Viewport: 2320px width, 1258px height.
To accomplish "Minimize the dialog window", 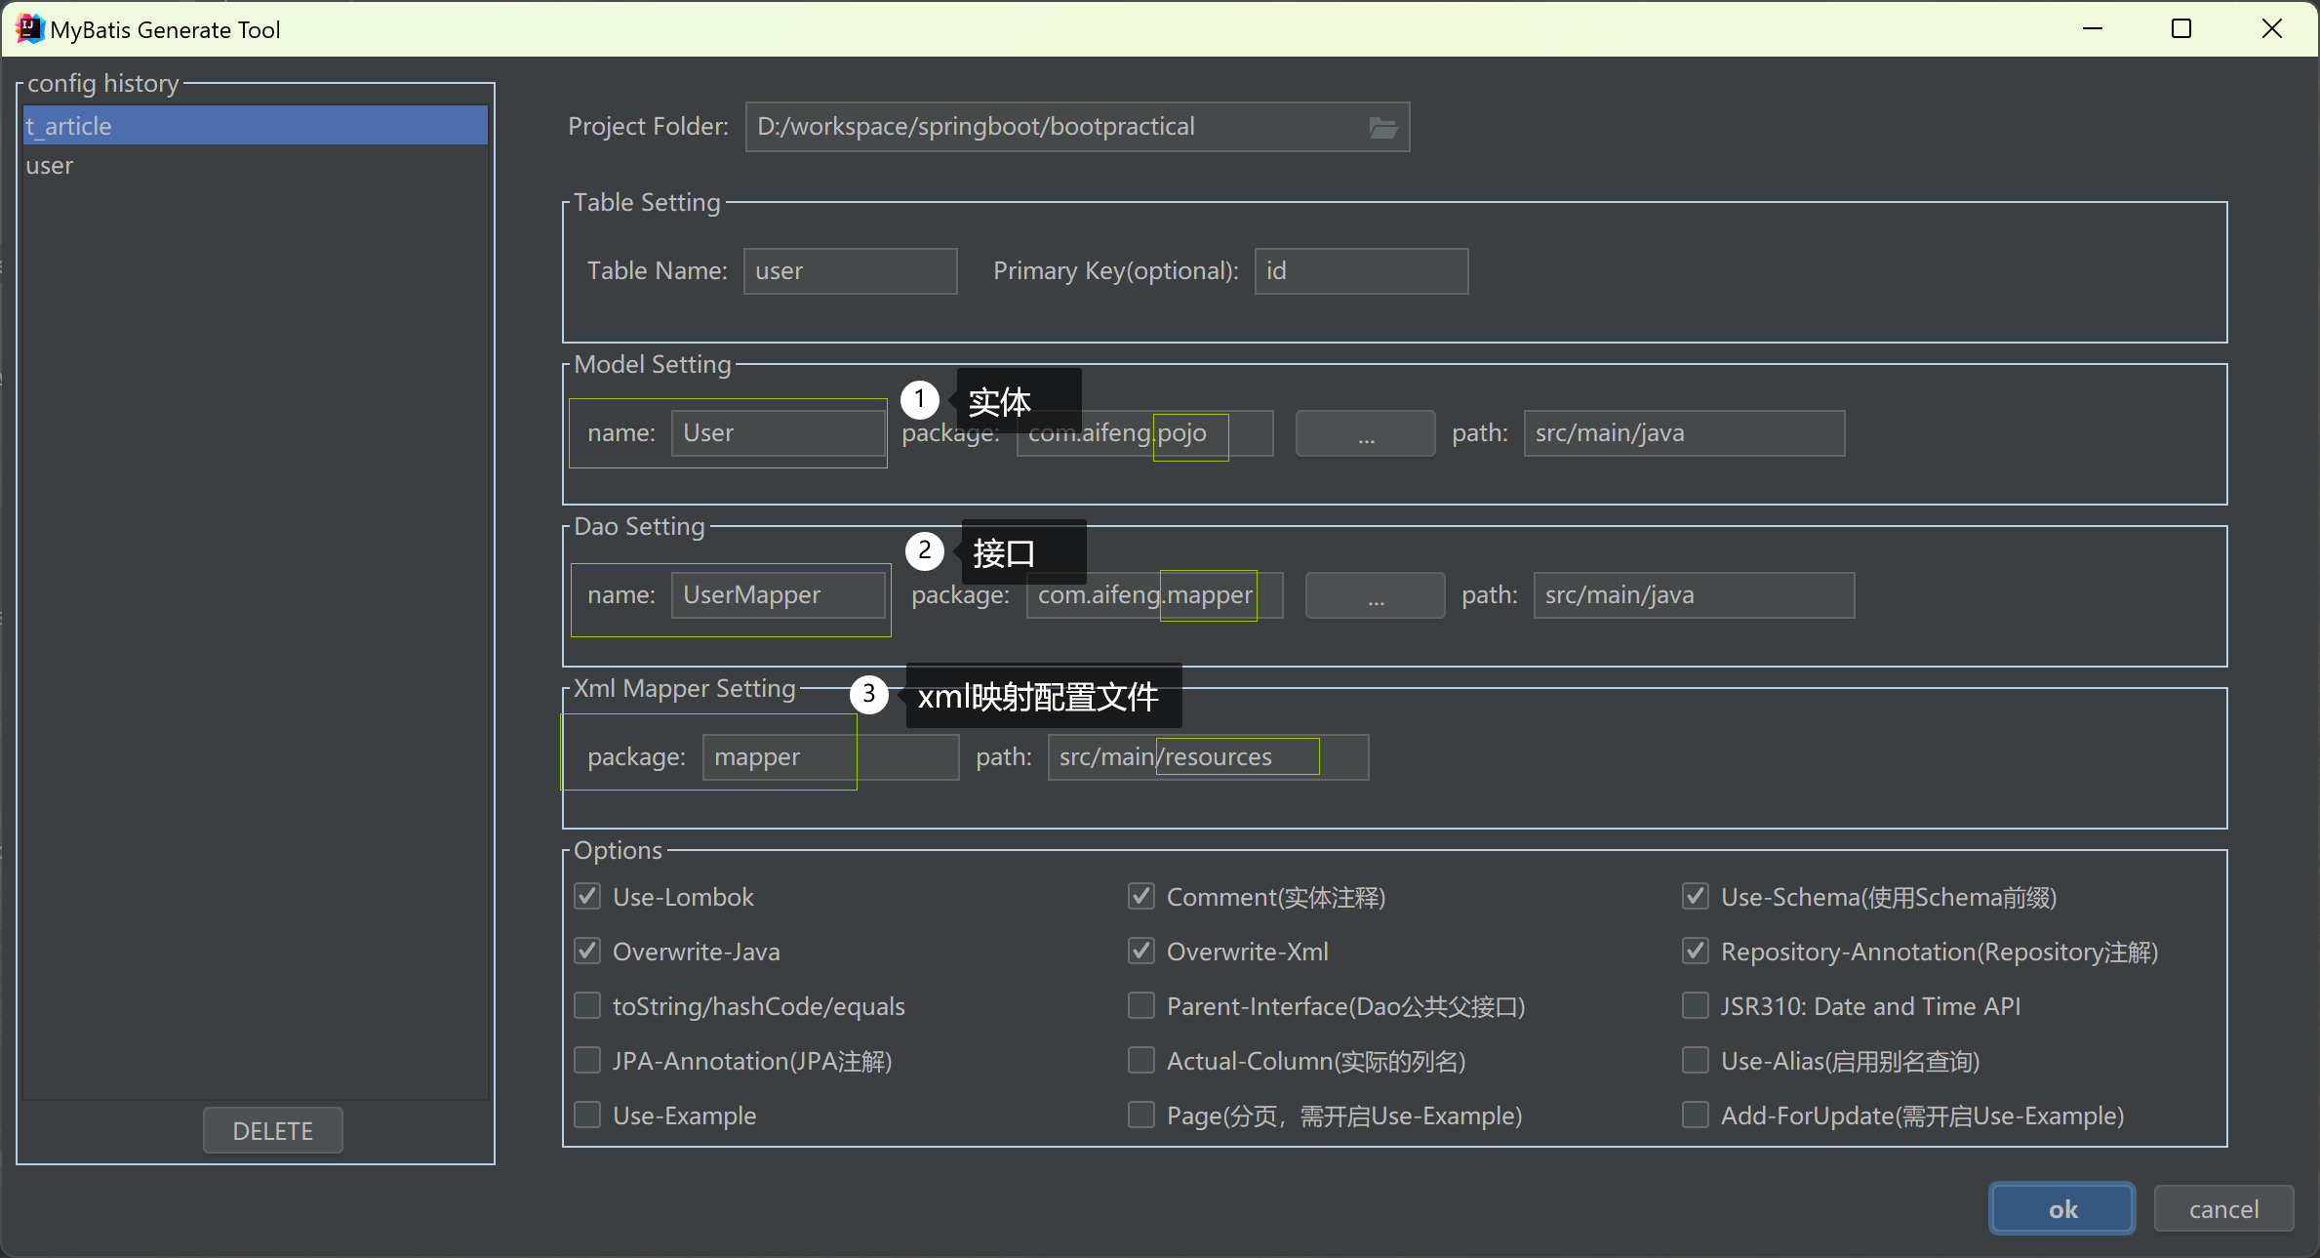I will (x=2093, y=29).
